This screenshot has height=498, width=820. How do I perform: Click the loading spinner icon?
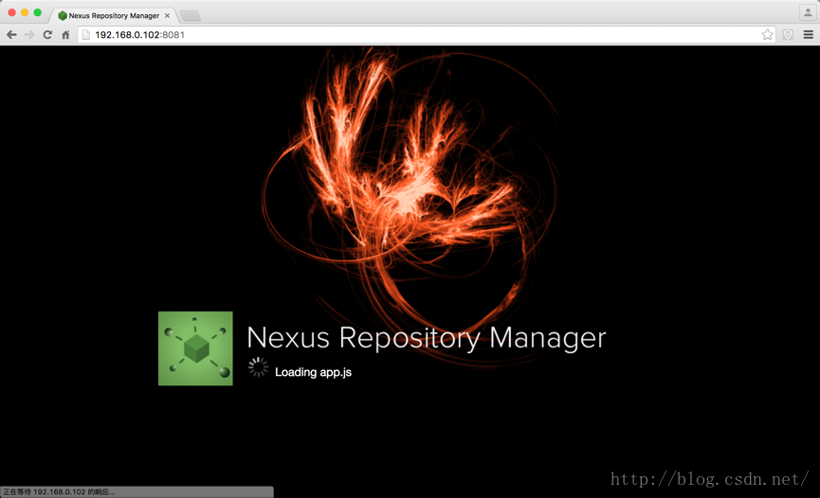tap(258, 367)
